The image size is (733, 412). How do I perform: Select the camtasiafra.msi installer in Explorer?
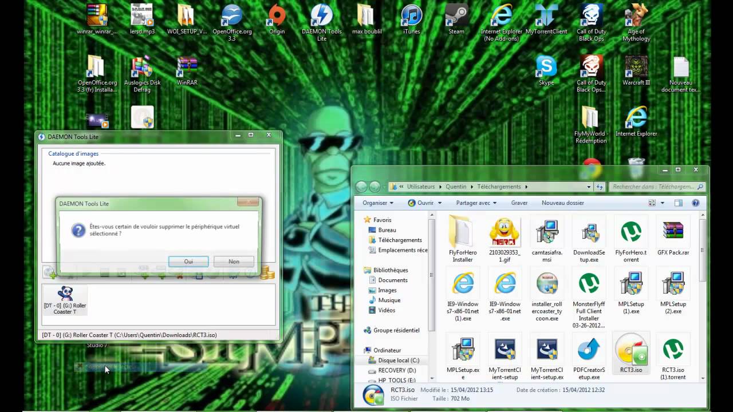pyautogui.click(x=547, y=240)
